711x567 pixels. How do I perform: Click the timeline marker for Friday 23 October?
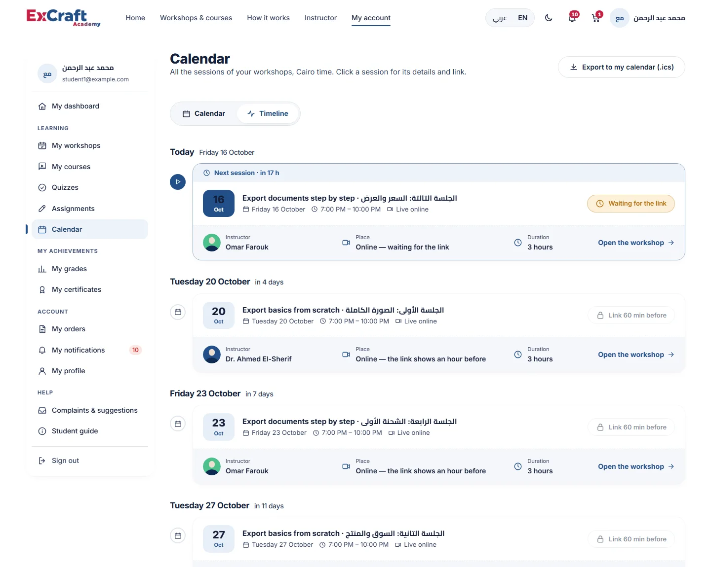coord(178,424)
